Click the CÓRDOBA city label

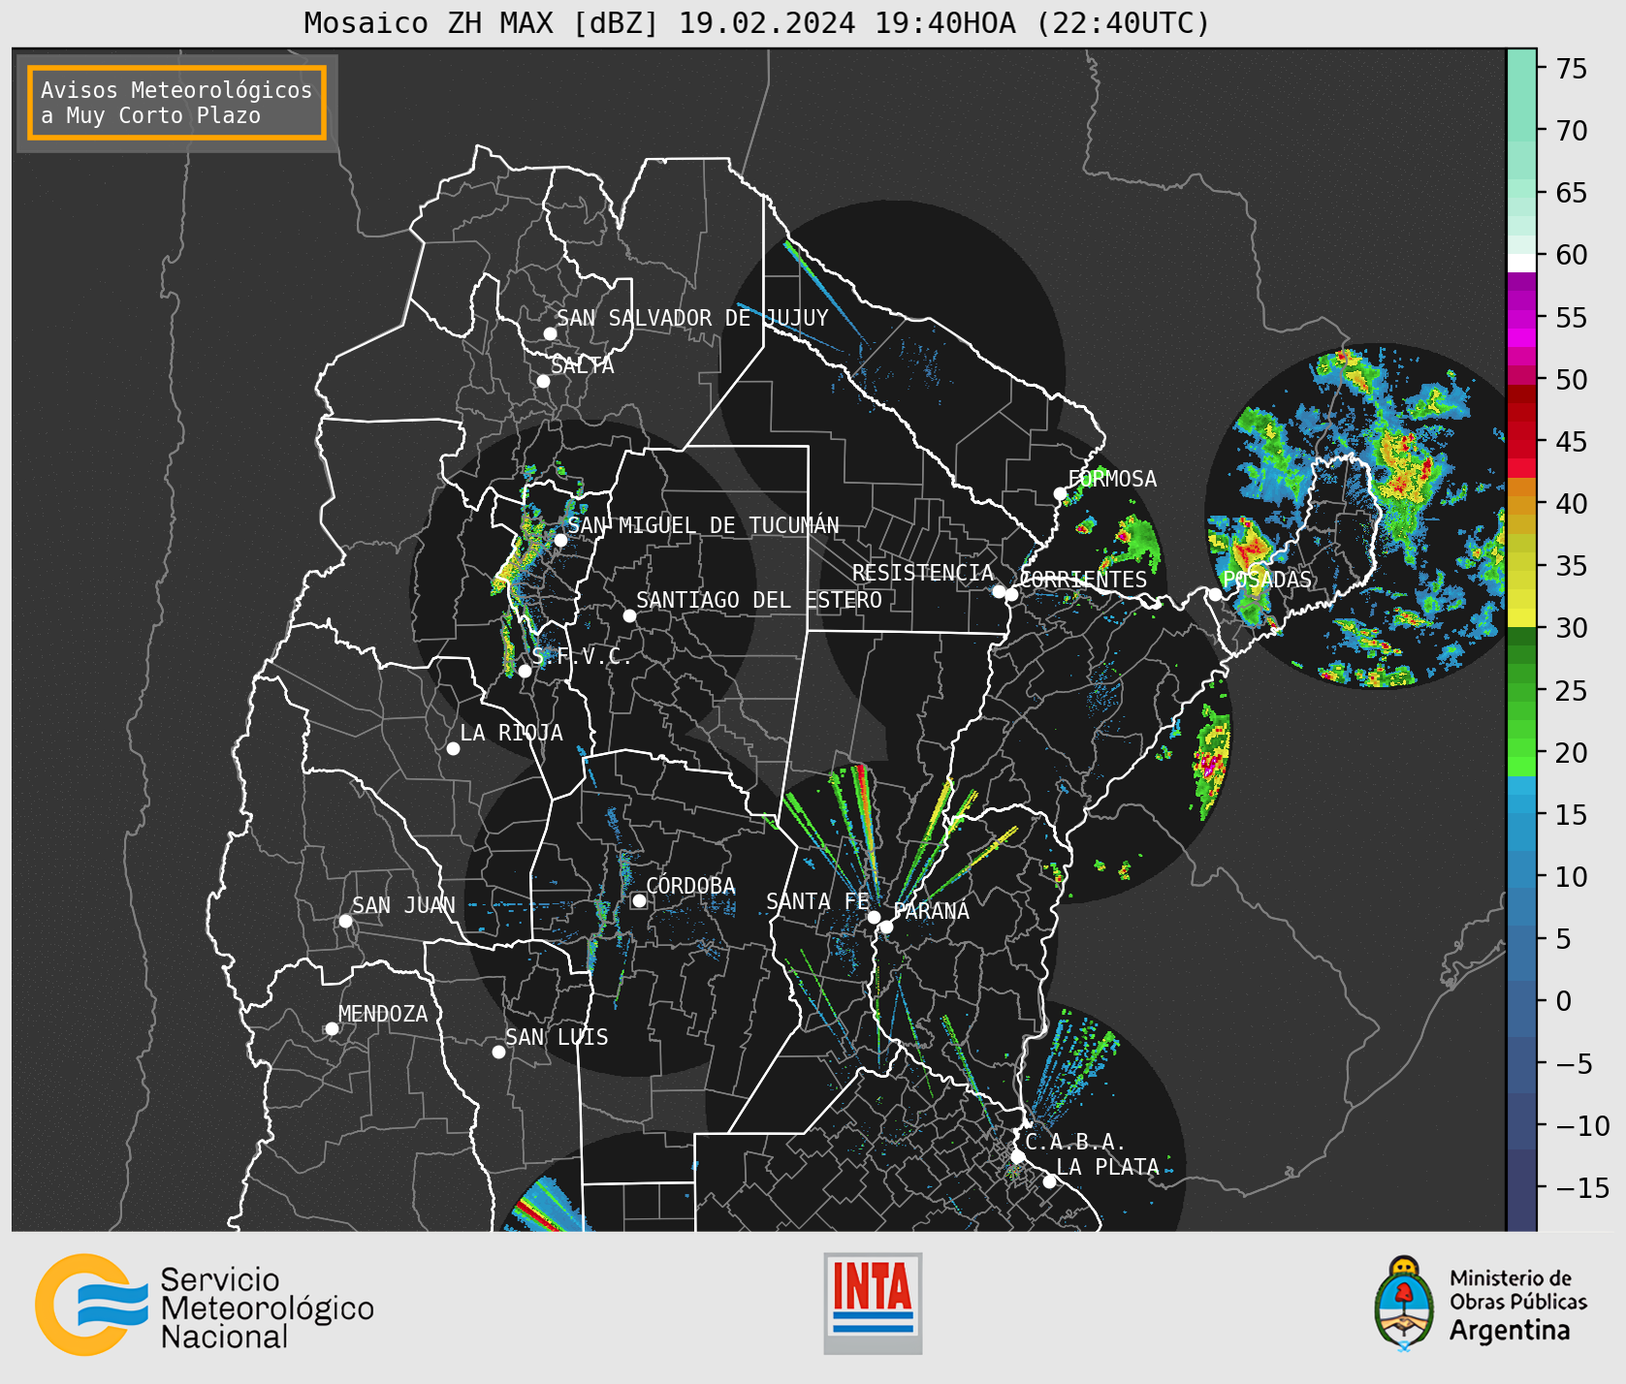pyautogui.click(x=690, y=886)
